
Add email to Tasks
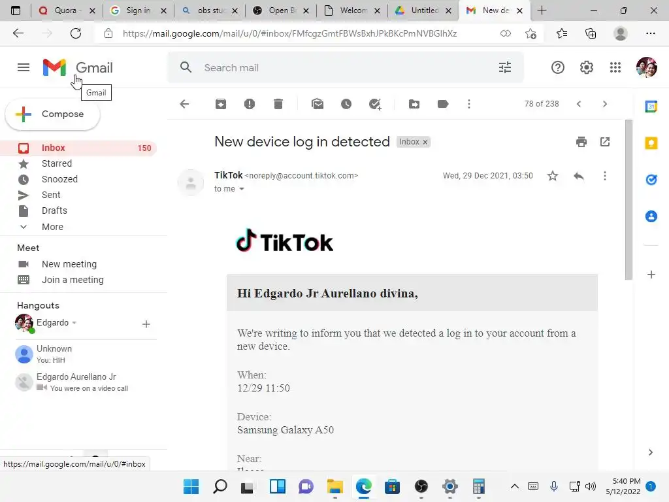(375, 104)
